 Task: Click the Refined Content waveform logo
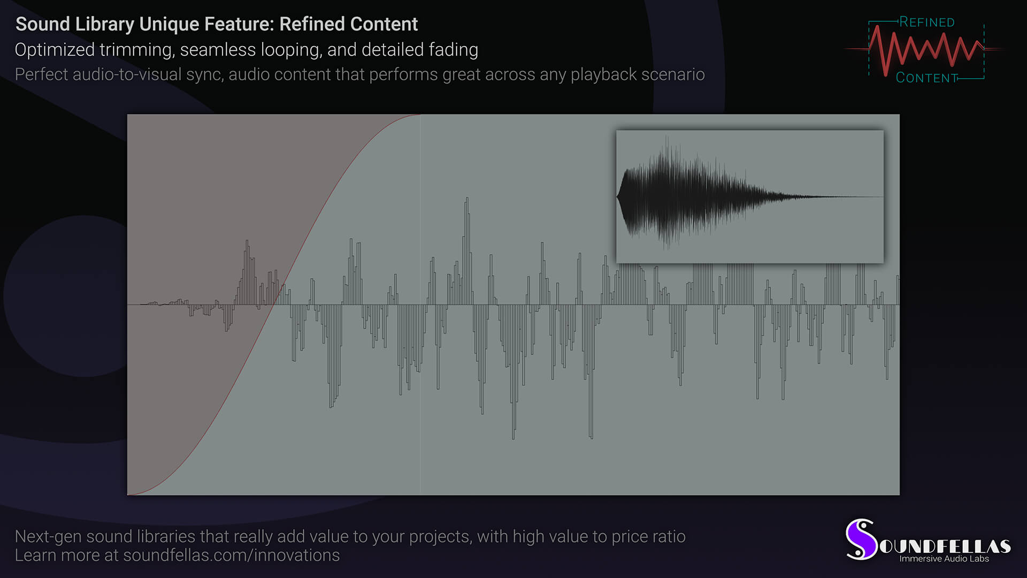(925, 49)
